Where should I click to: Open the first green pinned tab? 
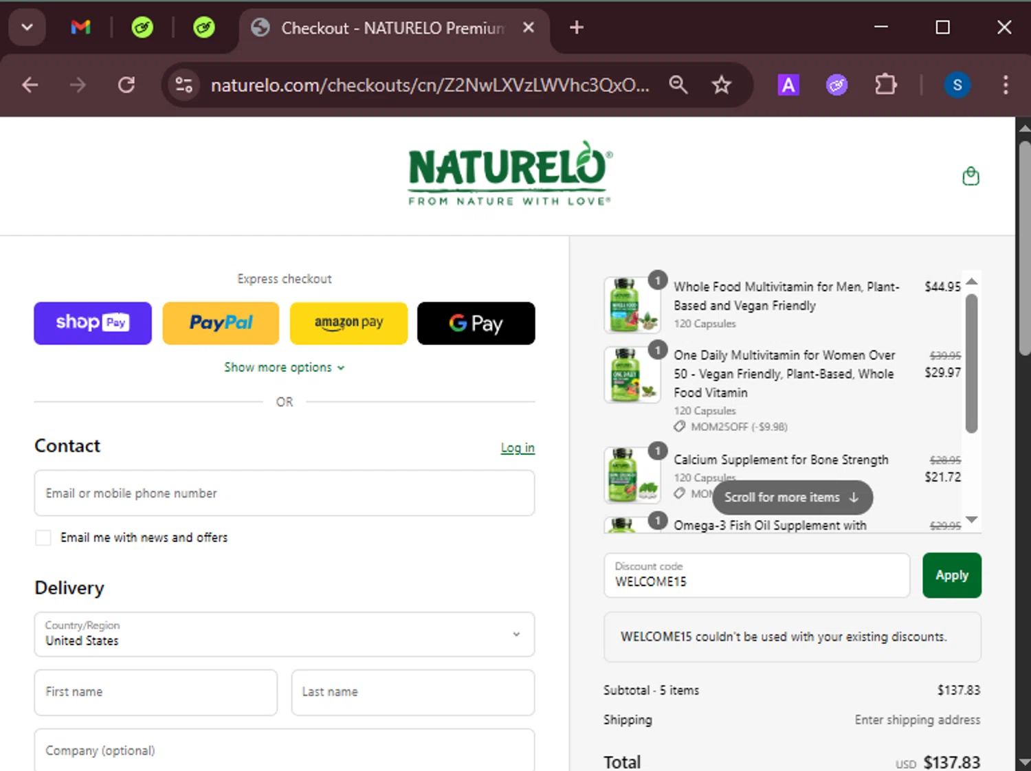tap(142, 27)
